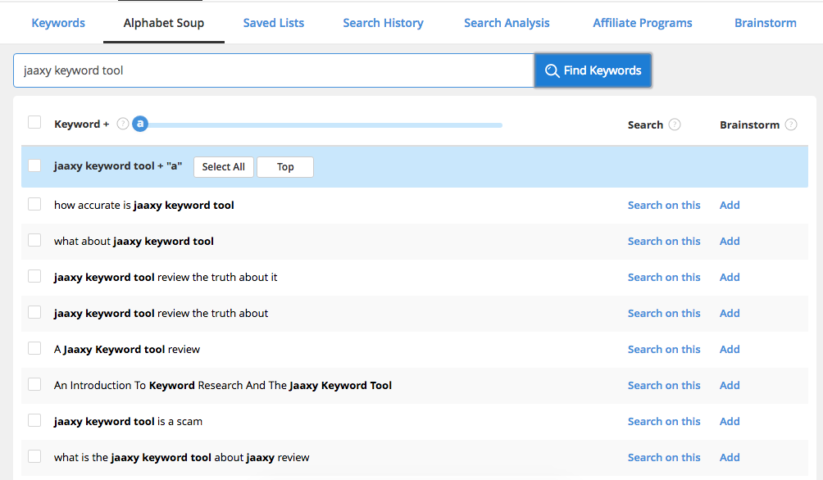
Task: Search on 'review the truth about it' row
Action: coord(664,277)
